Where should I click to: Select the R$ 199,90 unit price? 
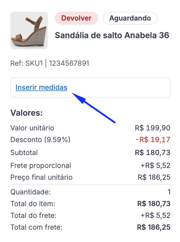pos(152,128)
